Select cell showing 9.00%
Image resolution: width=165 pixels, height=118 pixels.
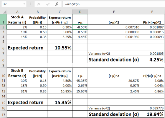[60, 85]
